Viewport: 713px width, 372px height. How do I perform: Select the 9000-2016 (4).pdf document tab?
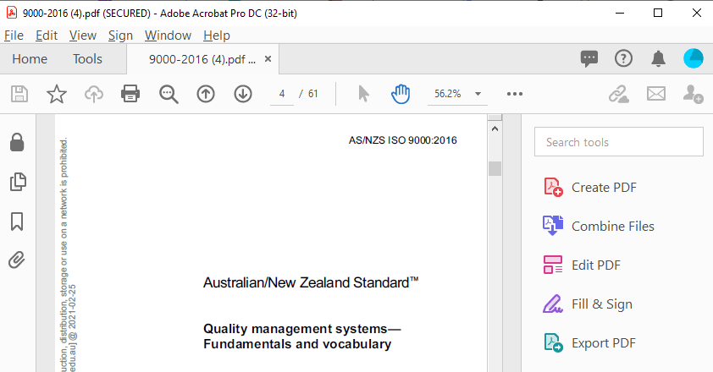(x=202, y=59)
